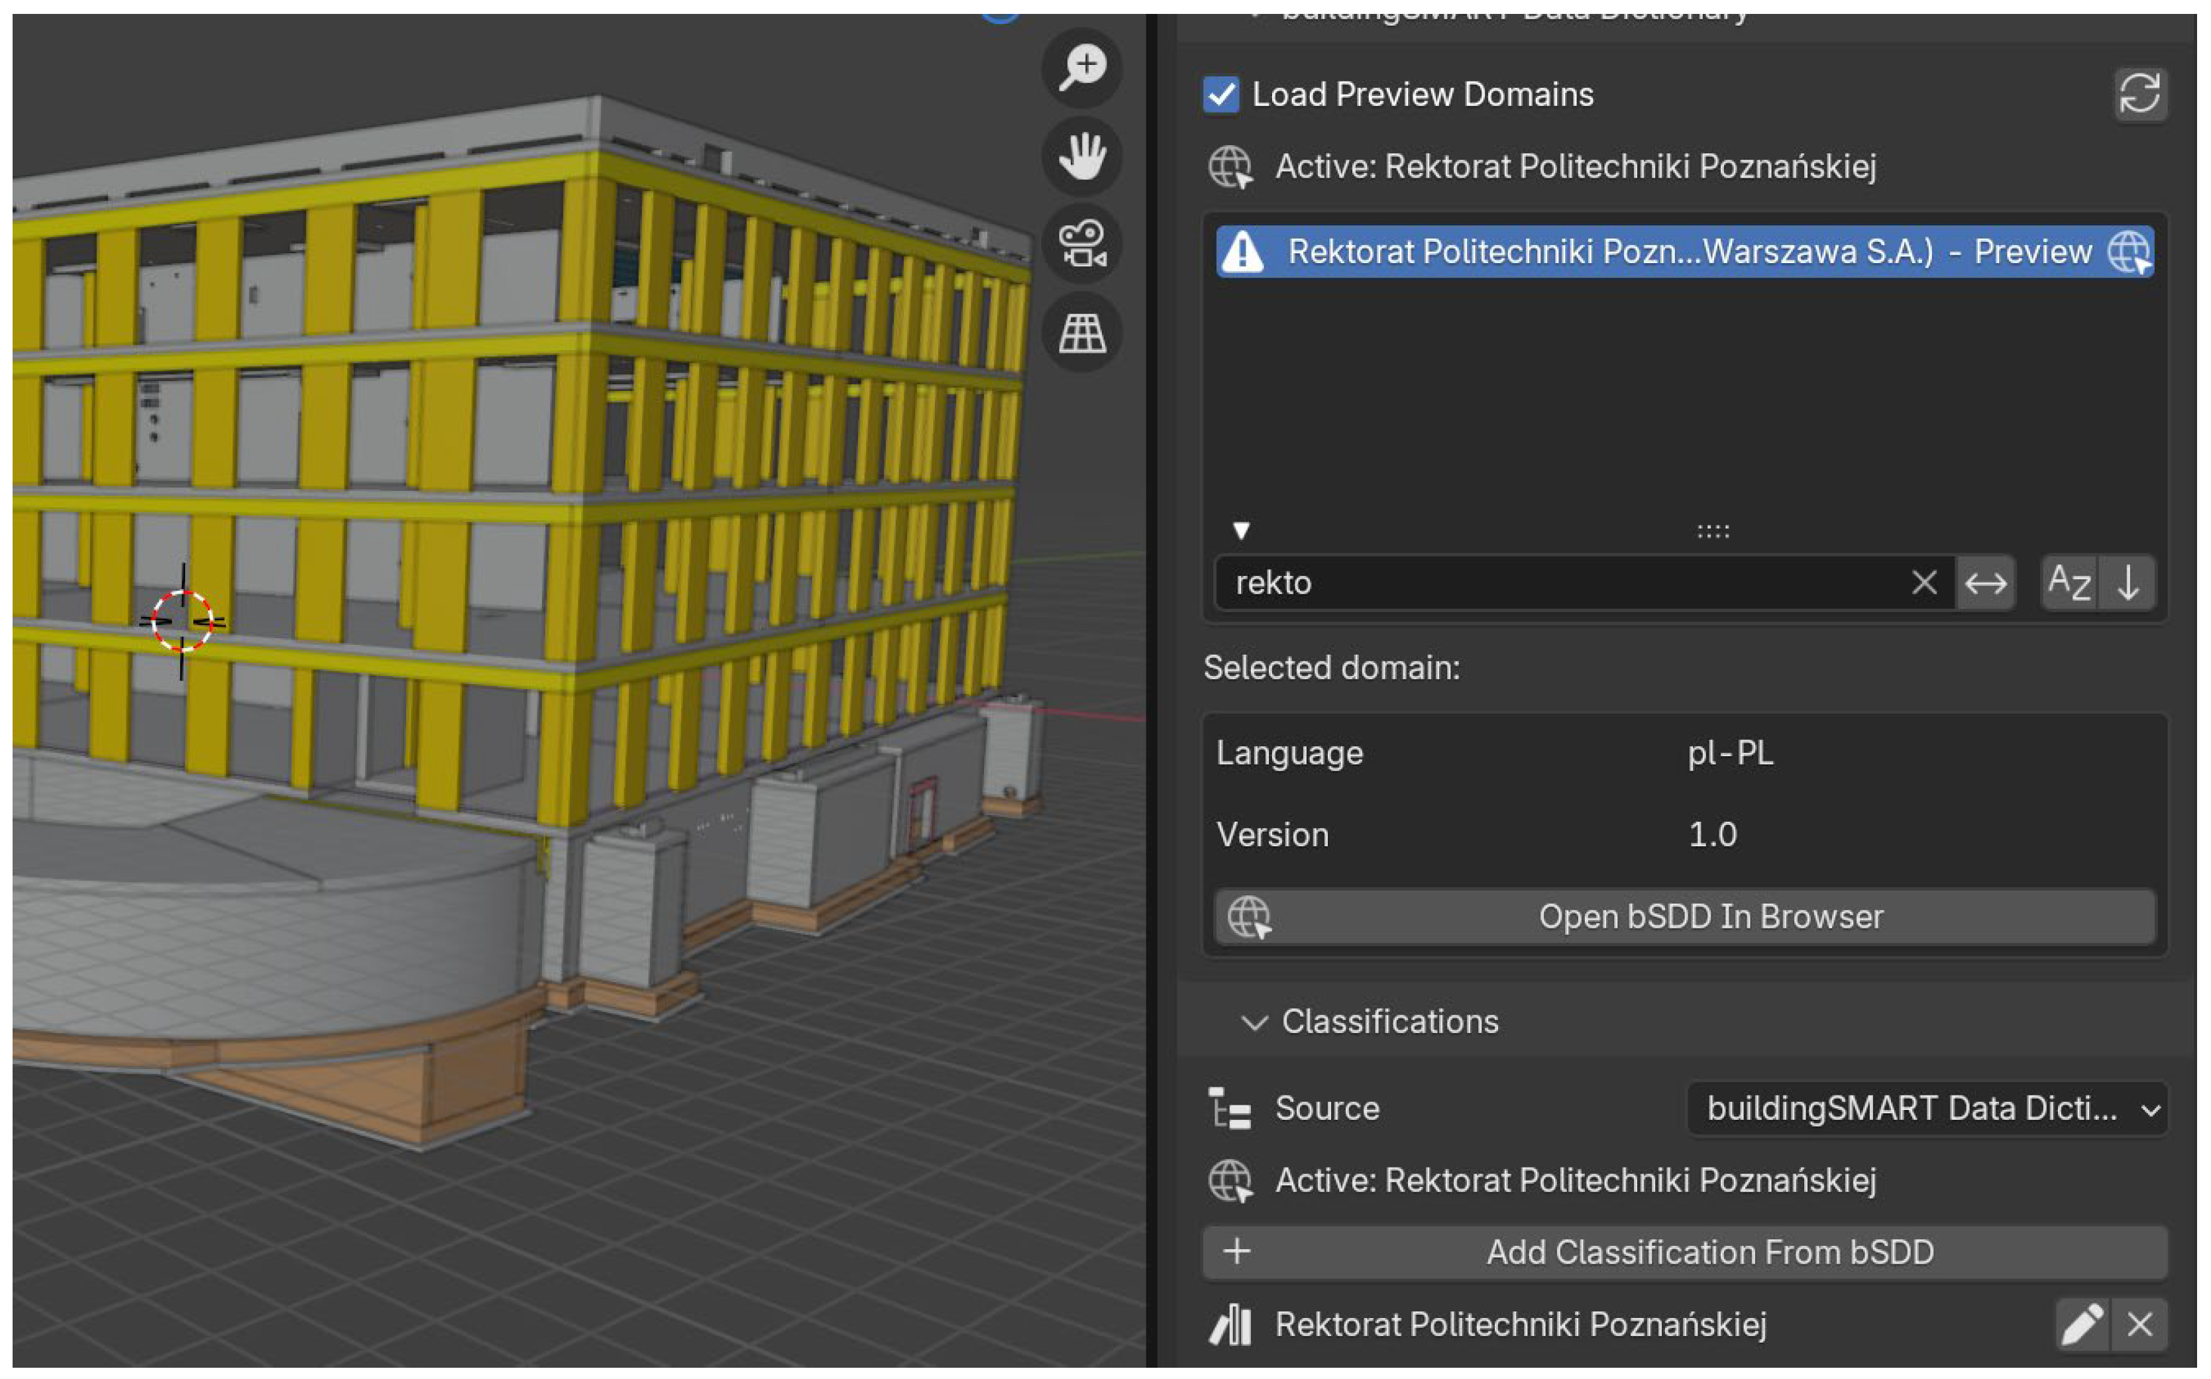Viewport: 2211px width, 1379px height.
Task: Toggle invert filter arrows button
Action: pyautogui.click(x=1985, y=582)
